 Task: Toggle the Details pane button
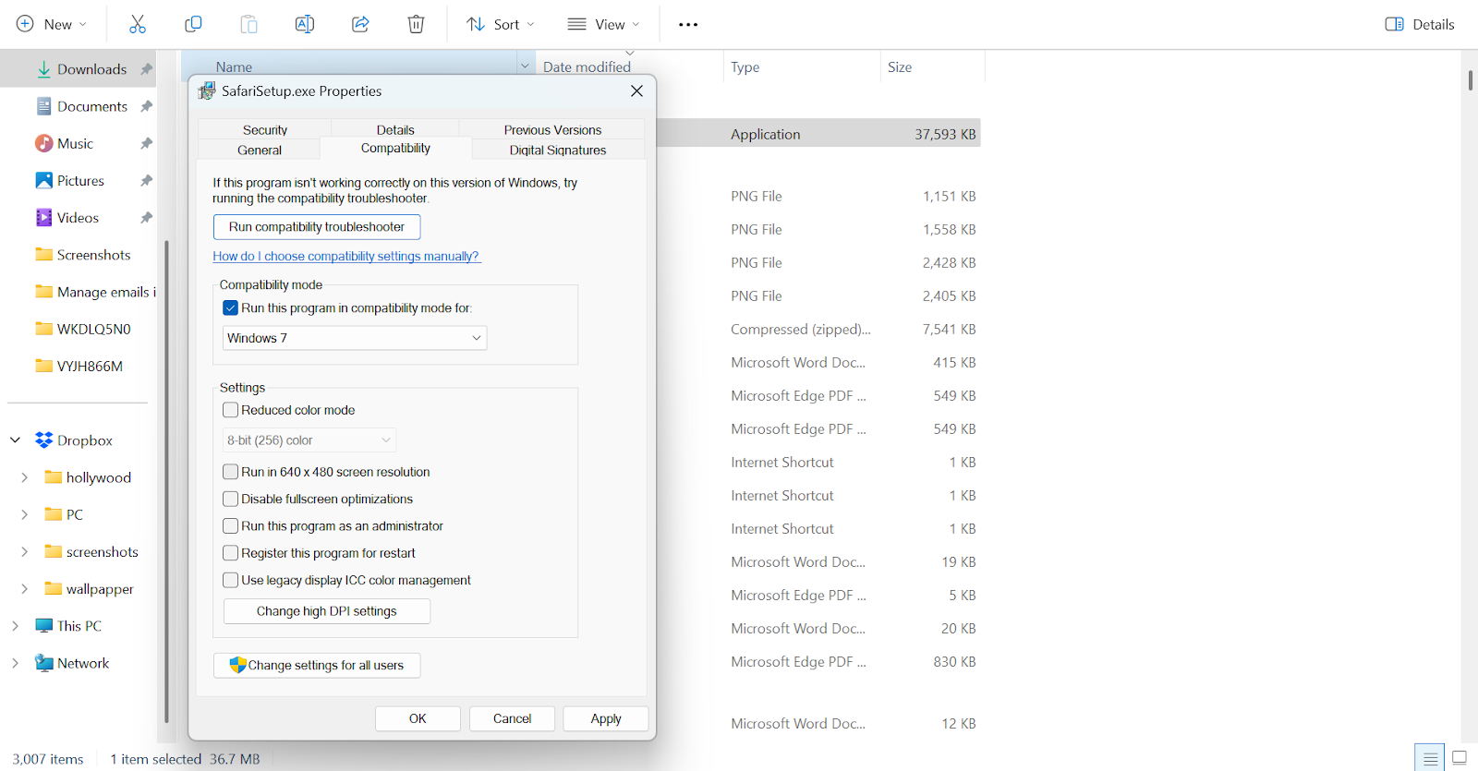(1420, 24)
